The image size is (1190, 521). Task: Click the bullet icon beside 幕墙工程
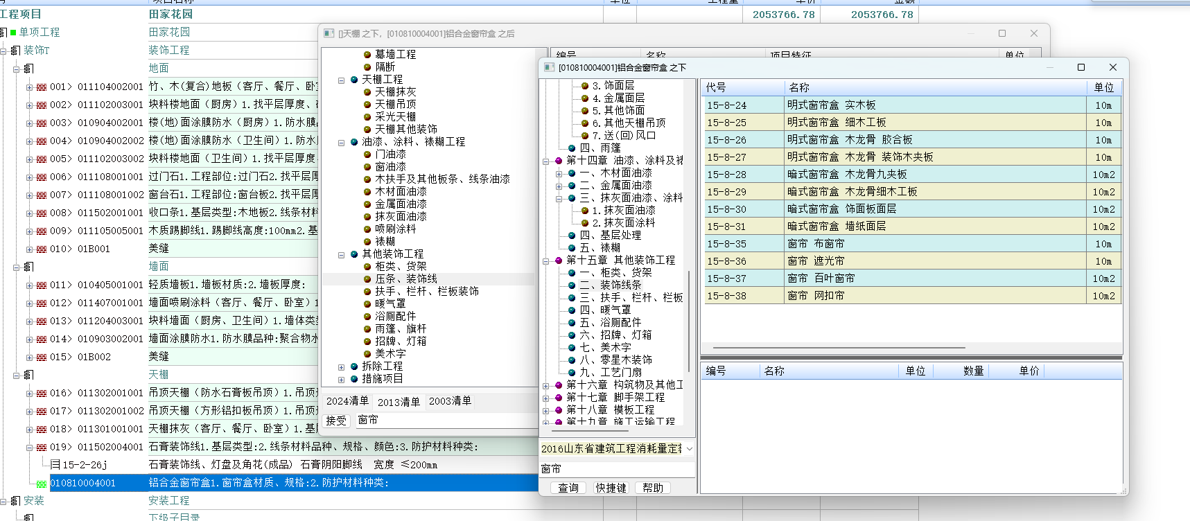367,54
